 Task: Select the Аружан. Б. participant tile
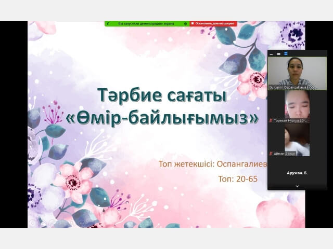point(297,173)
